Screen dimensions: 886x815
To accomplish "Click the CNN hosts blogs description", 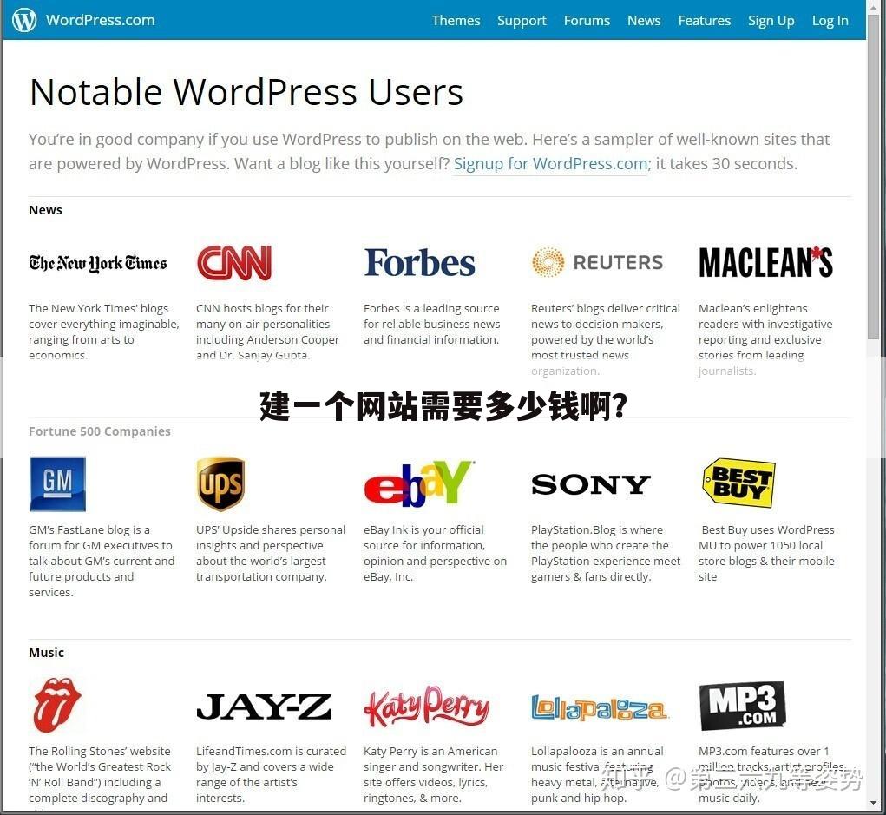I will [x=268, y=332].
